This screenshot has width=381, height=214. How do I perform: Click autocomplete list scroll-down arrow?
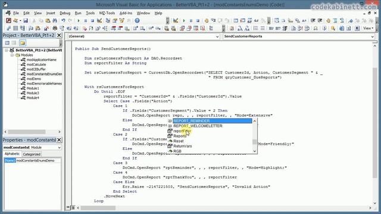255,151
